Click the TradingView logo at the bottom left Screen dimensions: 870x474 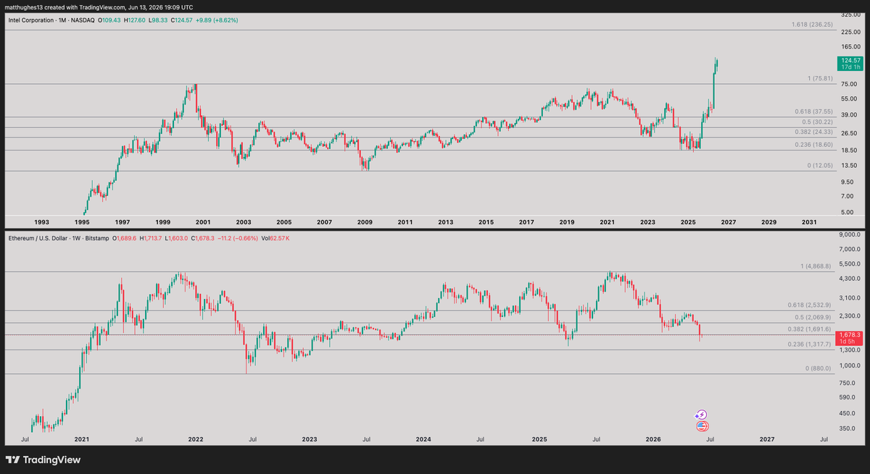tap(43, 460)
